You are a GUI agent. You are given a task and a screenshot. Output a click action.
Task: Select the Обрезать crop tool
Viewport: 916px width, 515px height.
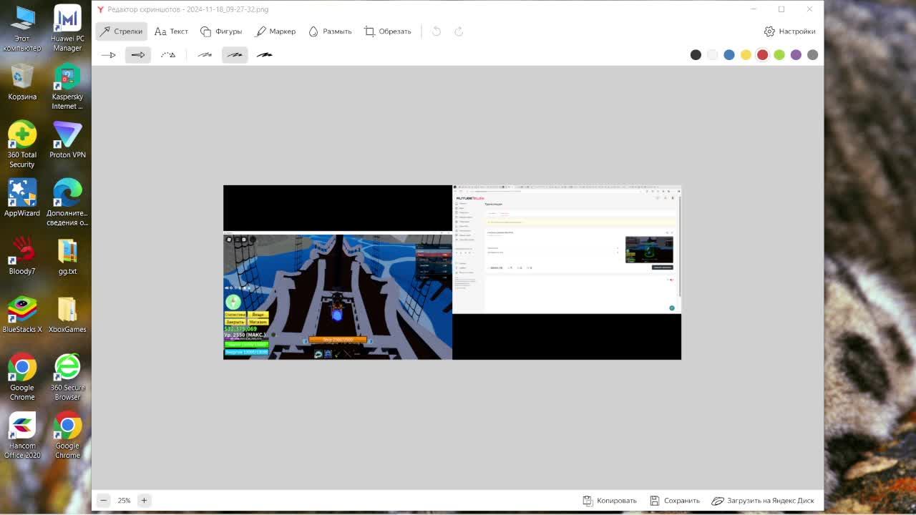388,31
